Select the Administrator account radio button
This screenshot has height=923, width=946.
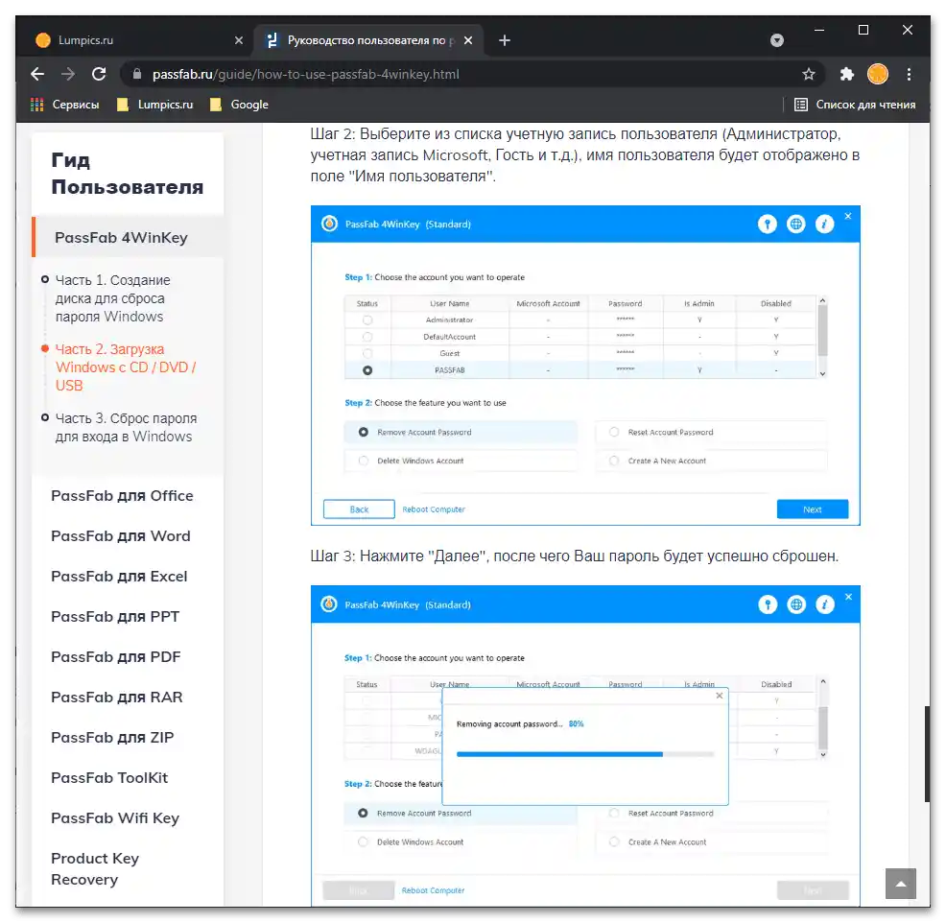(367, 320)
